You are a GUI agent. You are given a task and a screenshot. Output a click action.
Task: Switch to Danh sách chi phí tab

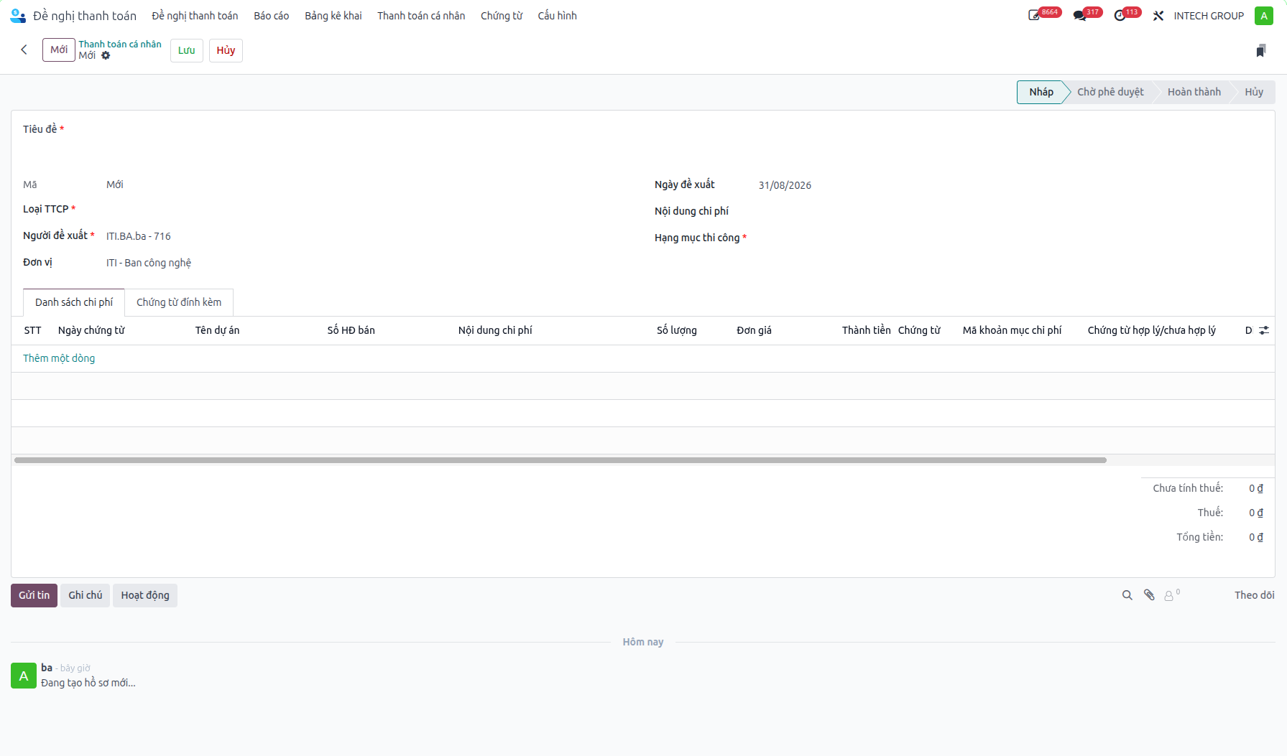[74, 302]
